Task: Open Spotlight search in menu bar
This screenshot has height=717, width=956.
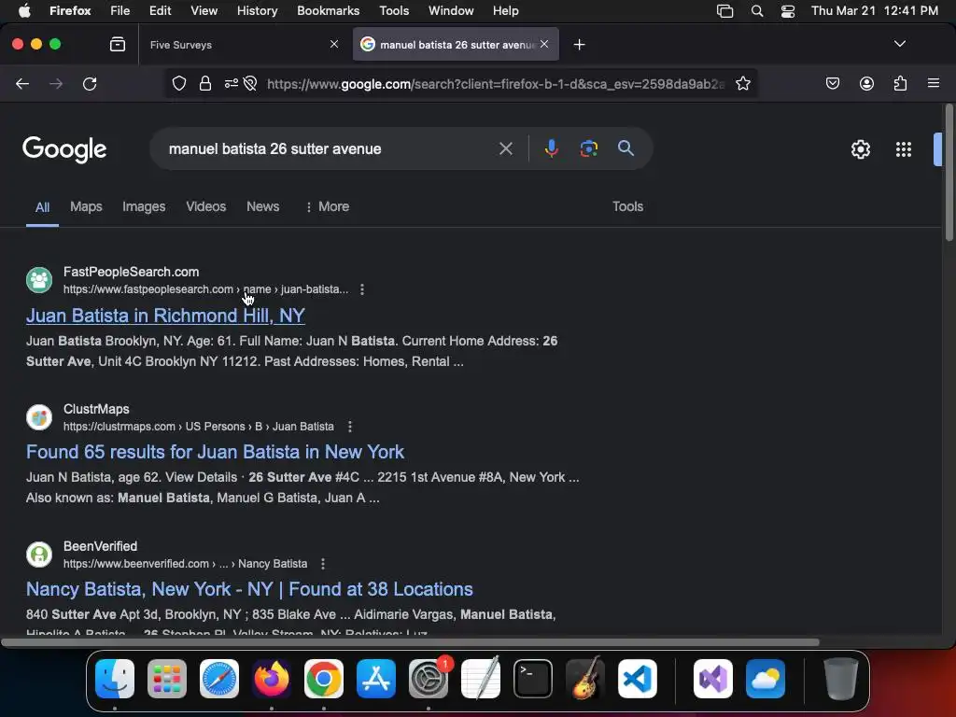Action: tap(756, 11)
